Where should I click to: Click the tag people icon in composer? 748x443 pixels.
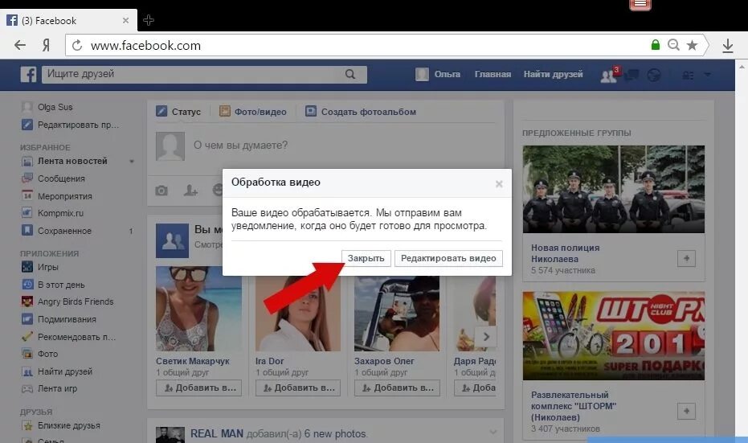point(190,191)
